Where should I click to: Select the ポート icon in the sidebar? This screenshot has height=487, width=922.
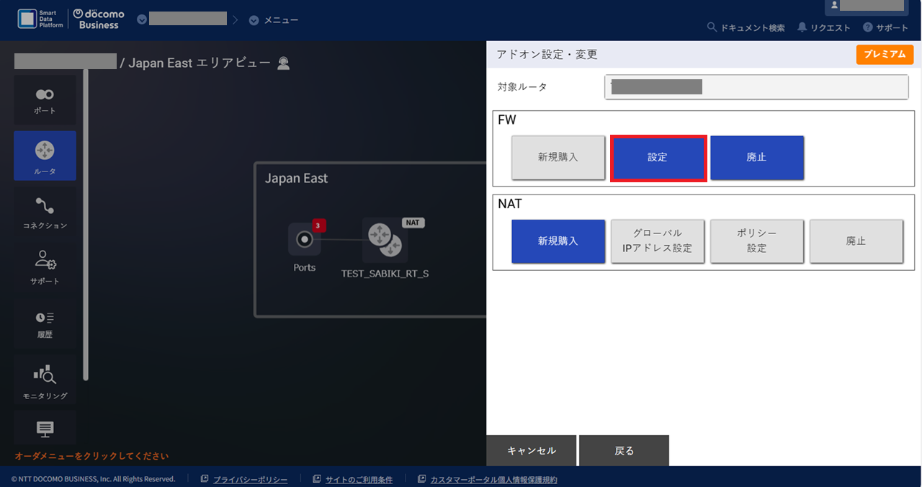tap(45, 99)
